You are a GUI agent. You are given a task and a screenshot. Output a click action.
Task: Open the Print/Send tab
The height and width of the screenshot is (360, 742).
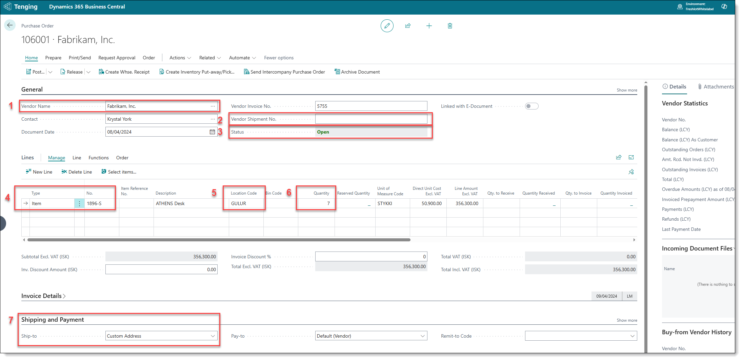click(x=80, y=58)
